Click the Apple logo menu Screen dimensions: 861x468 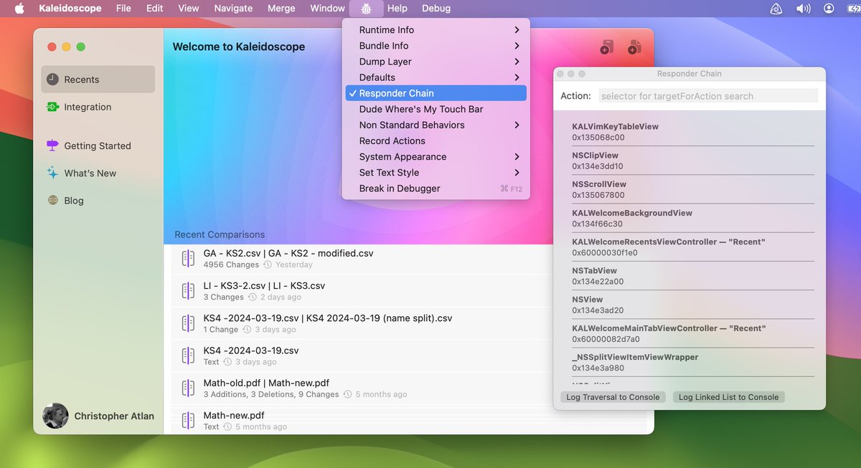click(x=19, y=9)
